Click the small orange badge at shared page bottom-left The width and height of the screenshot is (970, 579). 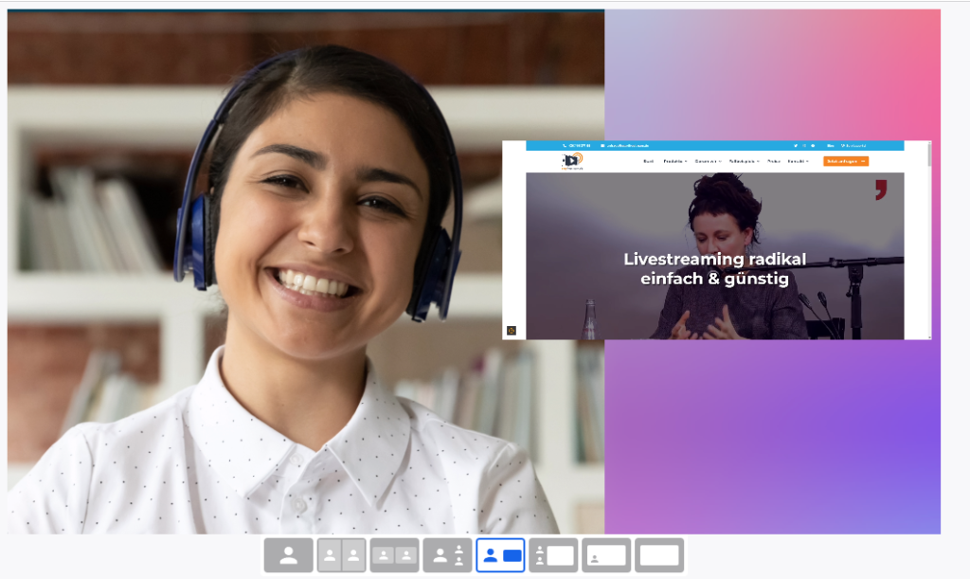pos(512,331)
